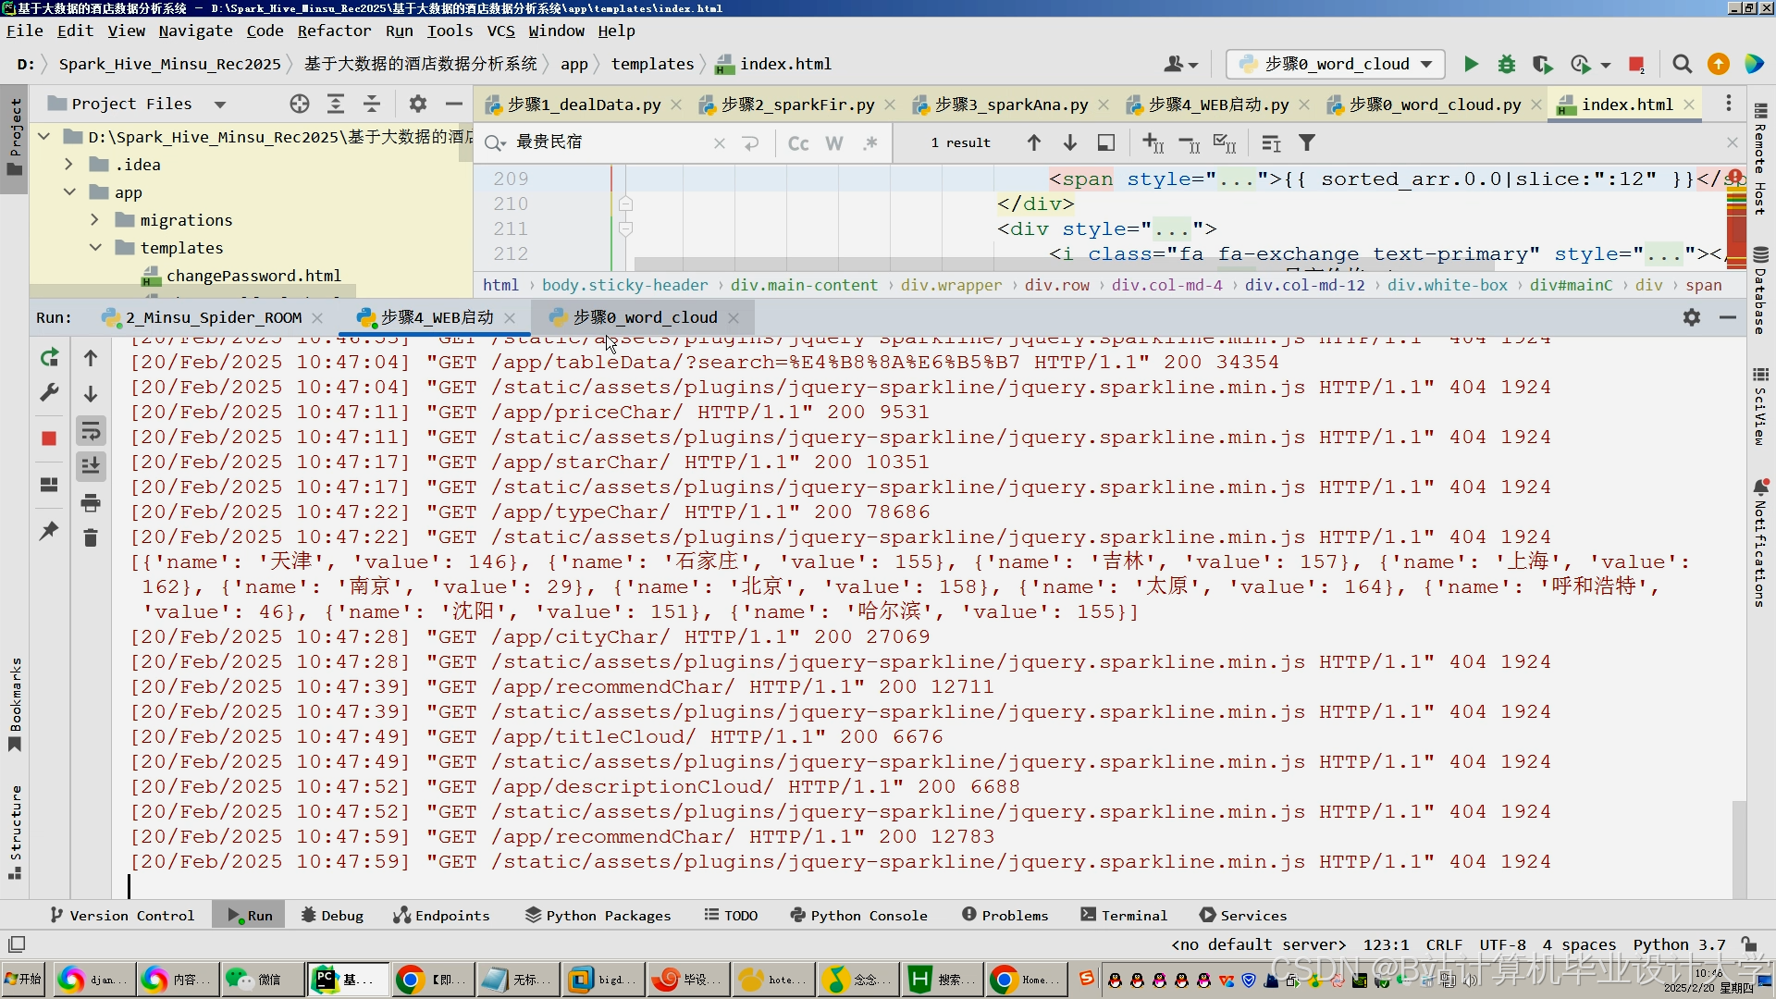This screenshot has height=999, width=1776.
Task: Switch to 步骤2_sparkFir.py editor tab
Action: [796, 105]
